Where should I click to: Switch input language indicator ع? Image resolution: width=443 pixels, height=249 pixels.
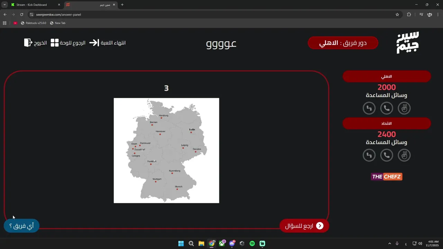click(406, 243)
